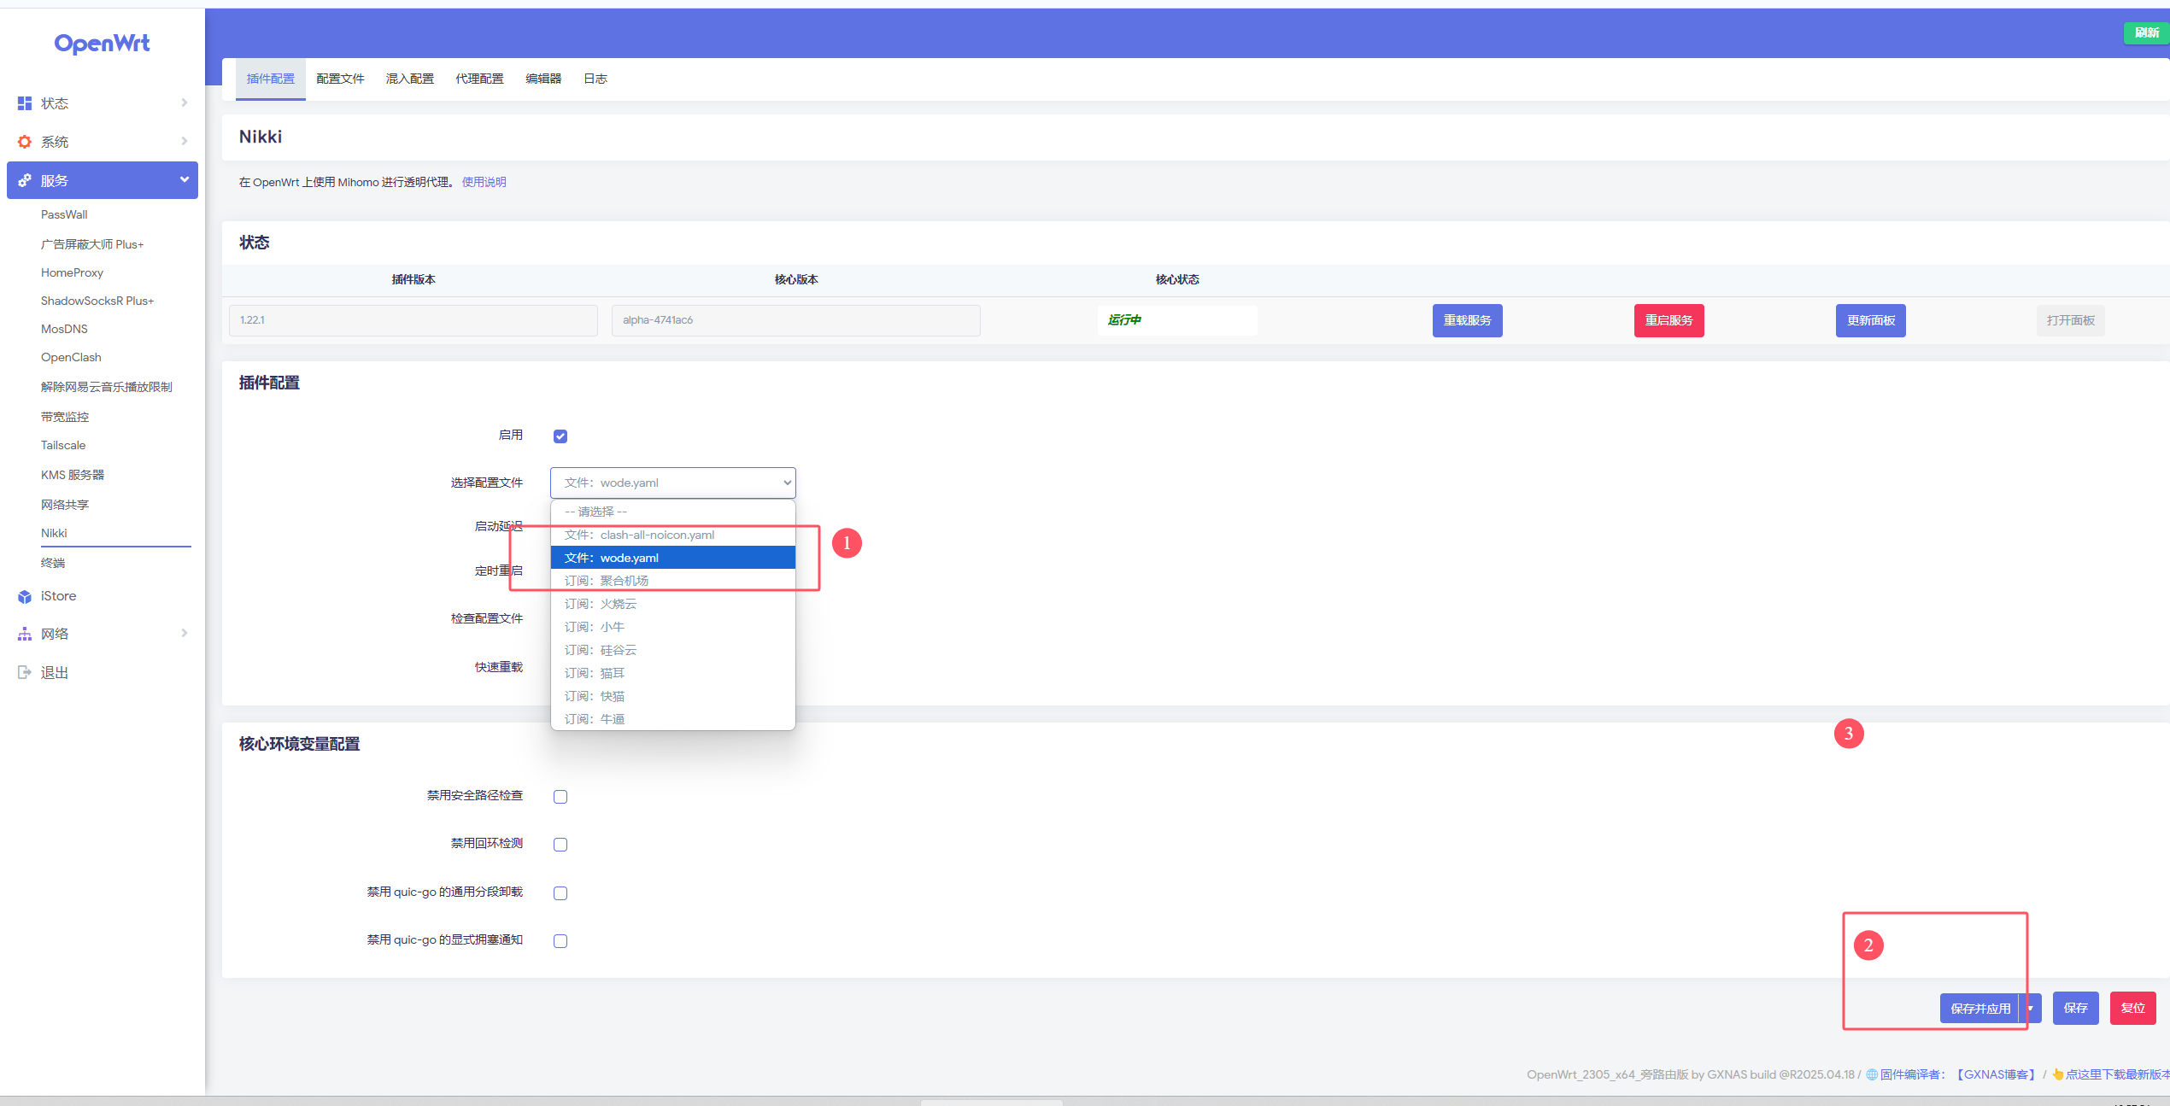Open the 使用说明 link
The width and height of the screenshot is (2170, 1106).
484,182
